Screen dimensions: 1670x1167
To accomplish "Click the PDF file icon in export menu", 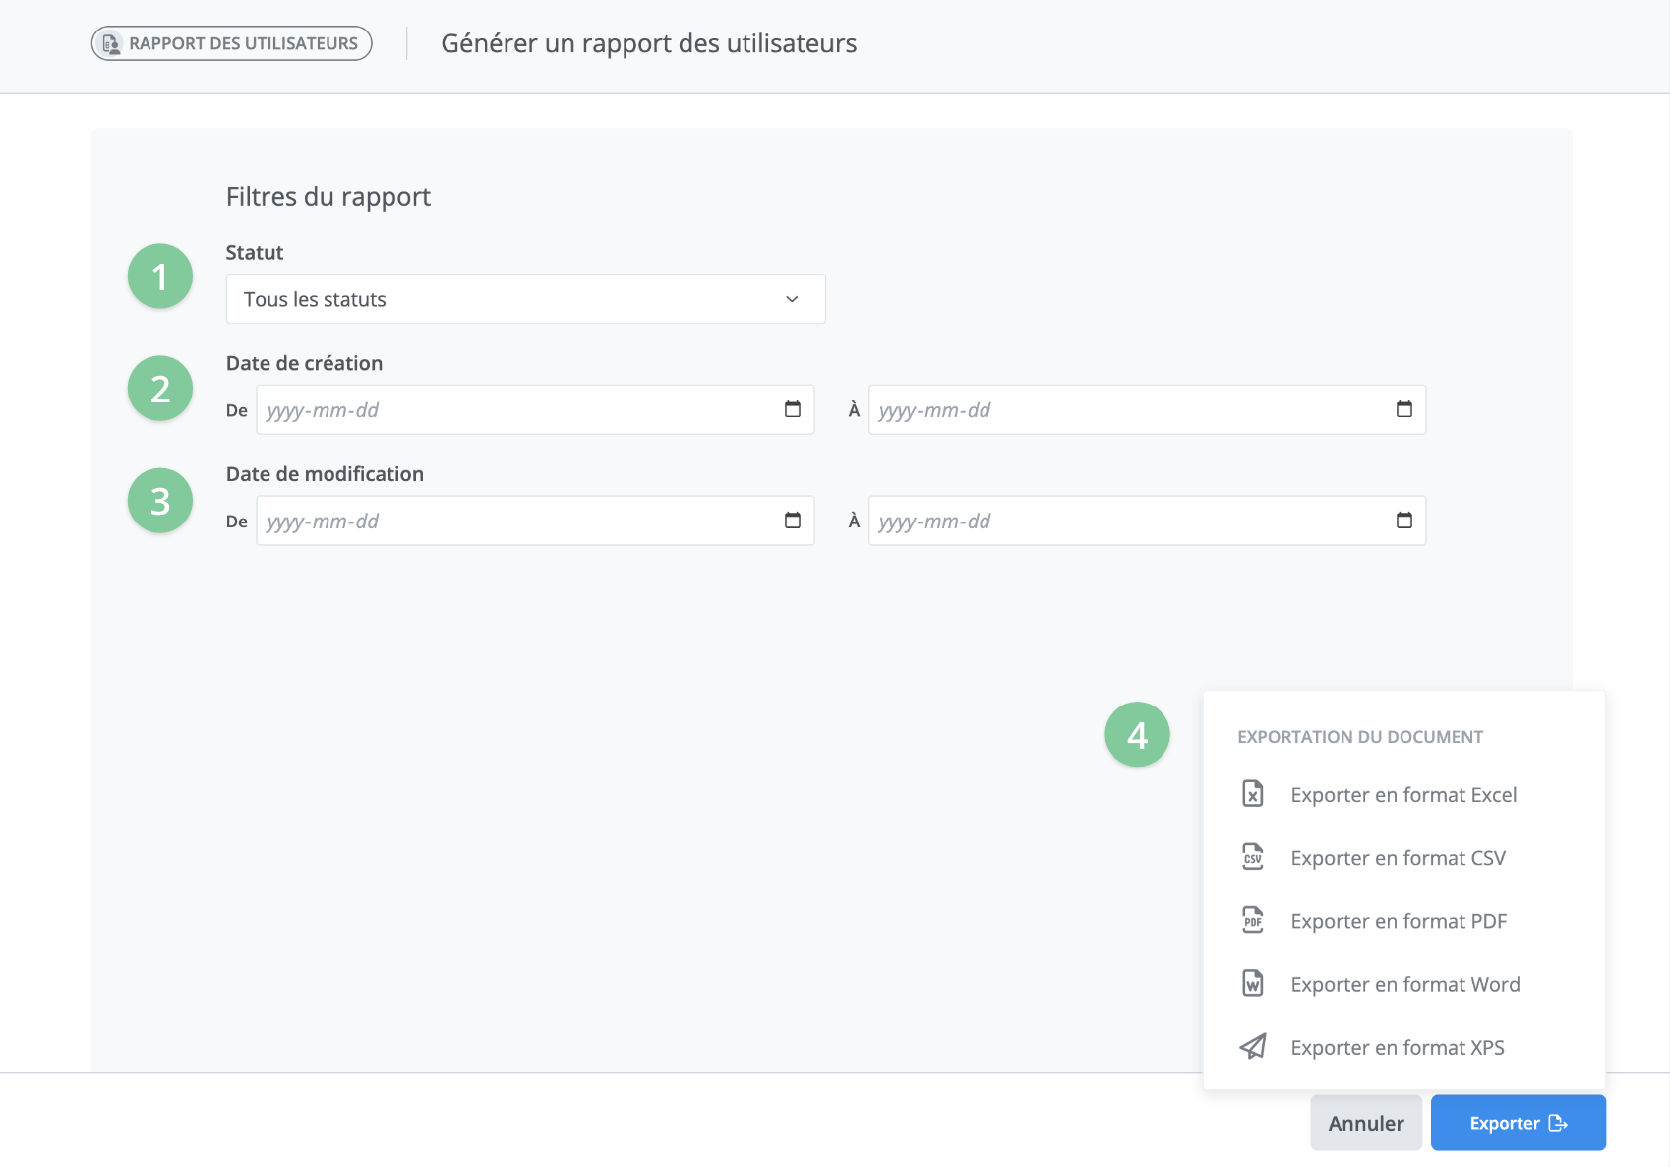I will click(1252, 920).
